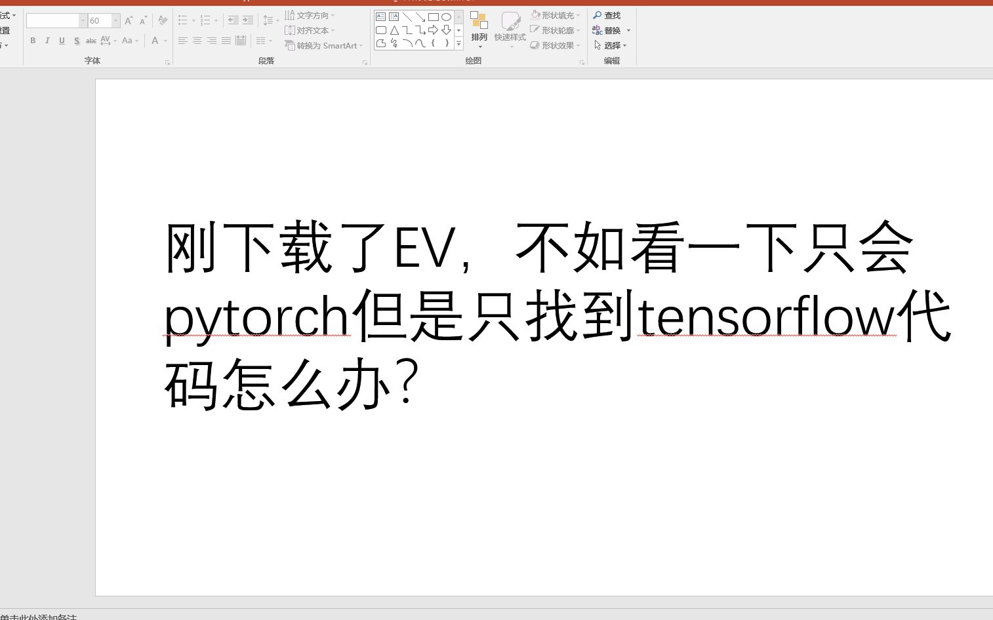Click 查找 find button
The height and width of the screenshot is (620, 993).
pos(607,15)
